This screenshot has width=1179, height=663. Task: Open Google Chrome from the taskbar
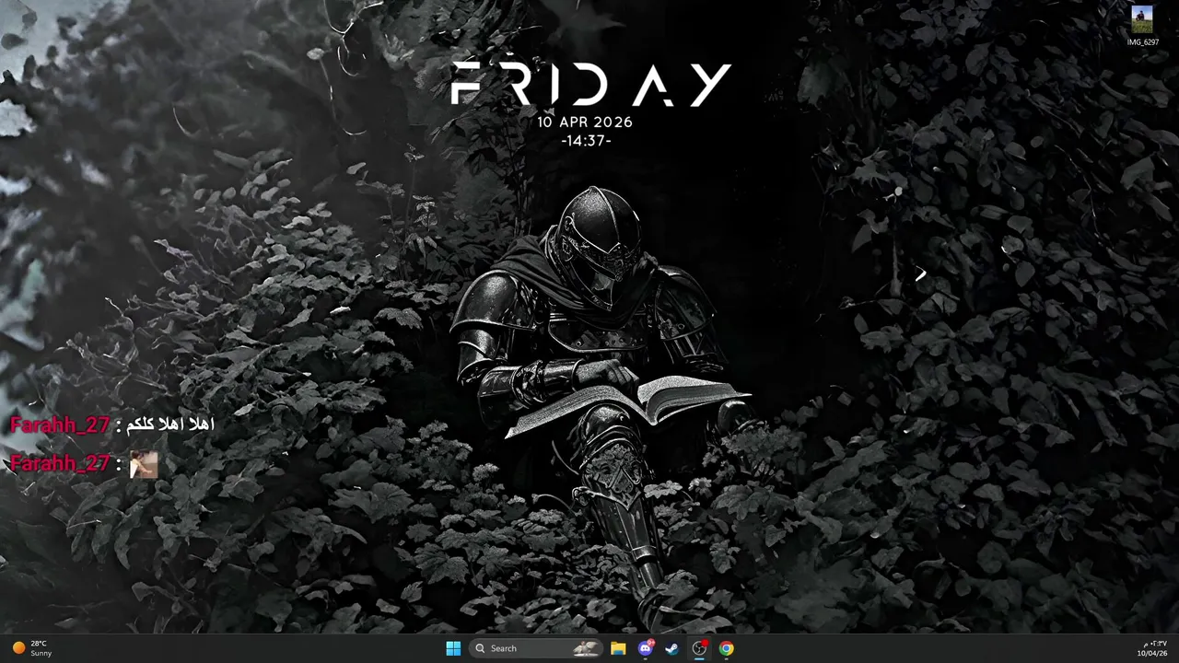(x=727, y=648)
